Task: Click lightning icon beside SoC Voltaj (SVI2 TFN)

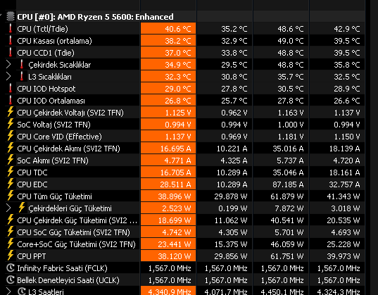Action: point(11,124)
